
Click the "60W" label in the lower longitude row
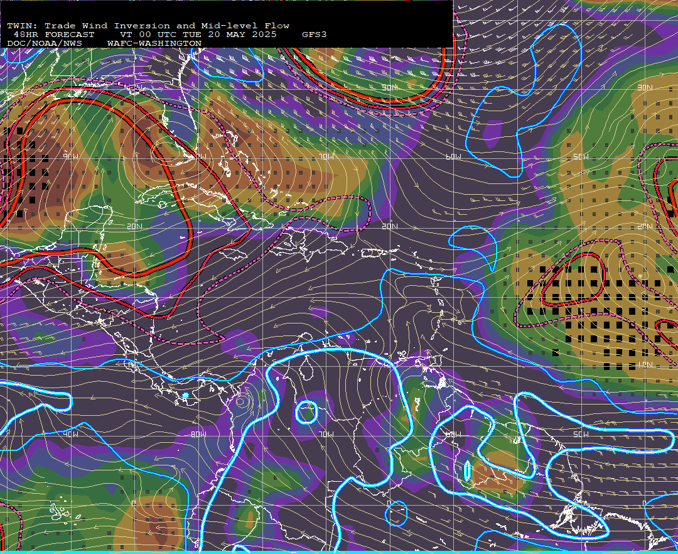(x=453, y=434)
